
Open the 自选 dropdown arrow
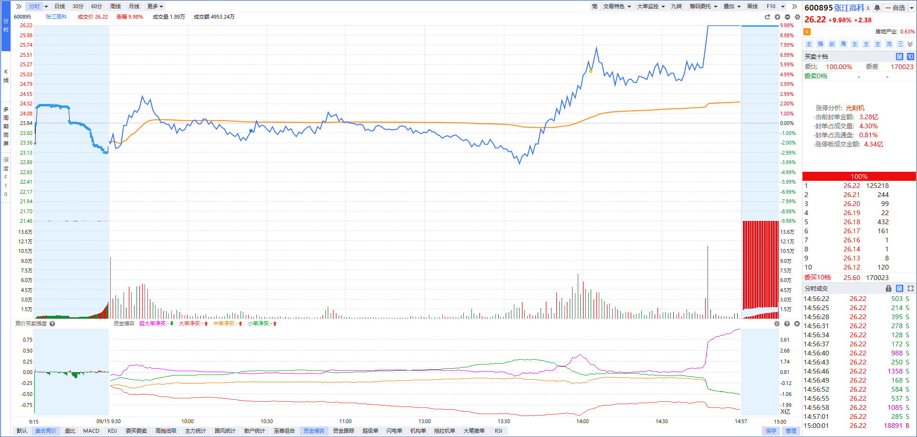(911, 8)
